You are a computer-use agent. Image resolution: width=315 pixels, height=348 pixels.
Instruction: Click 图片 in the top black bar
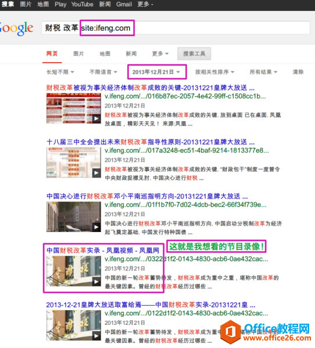point(26,4)
